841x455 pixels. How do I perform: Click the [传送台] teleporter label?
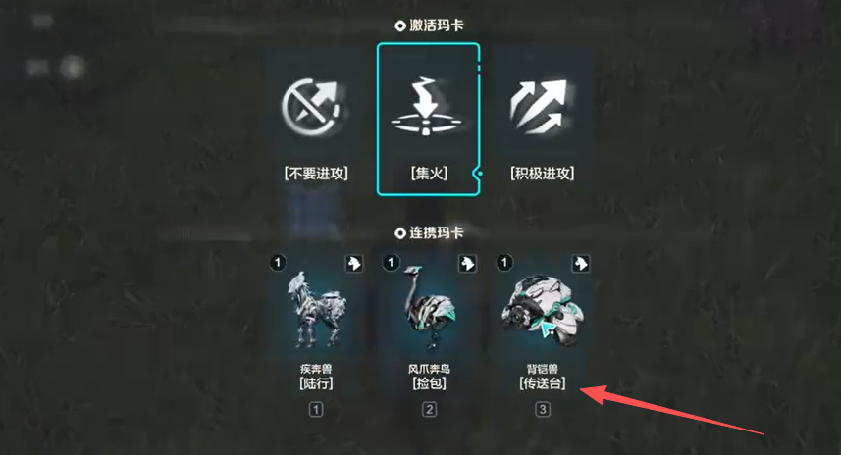[543, 383]
